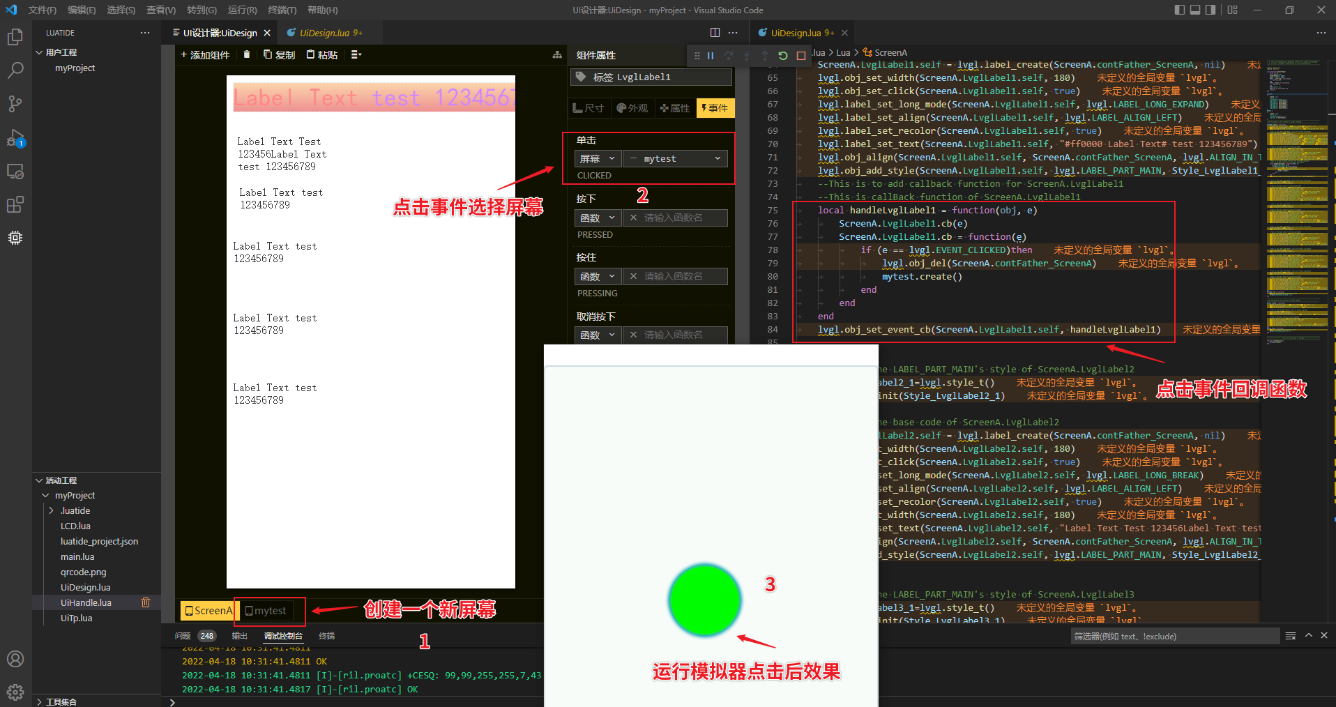The width and height of the screenshot is (1336, 707).
Task: Pause debugging from debug toolbar
Action: point(711,56)
